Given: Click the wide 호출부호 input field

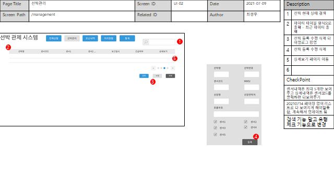Looking at the screenshot, I should 236,114.
